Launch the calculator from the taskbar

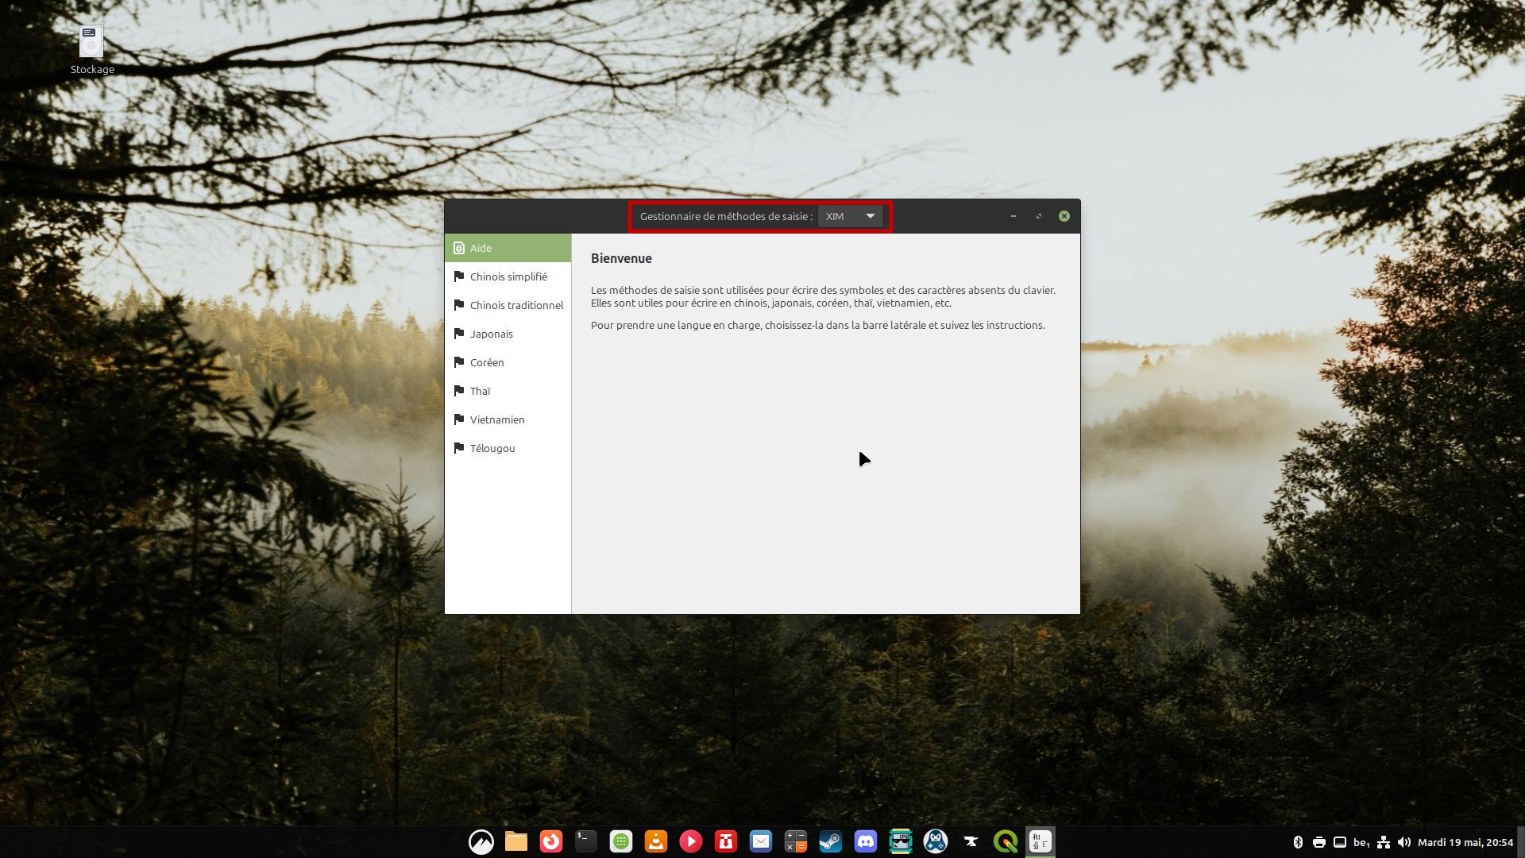point(796,841)
